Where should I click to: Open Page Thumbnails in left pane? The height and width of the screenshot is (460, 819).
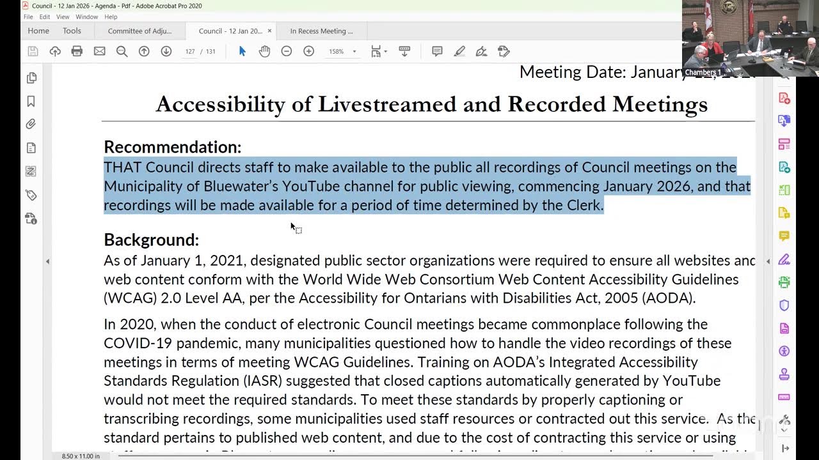click(x=31, y=78)
